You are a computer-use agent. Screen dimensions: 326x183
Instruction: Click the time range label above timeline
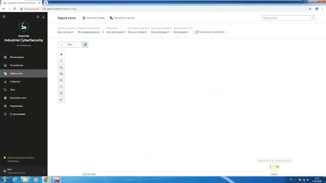pyautogui.click(x=274, y=161)
